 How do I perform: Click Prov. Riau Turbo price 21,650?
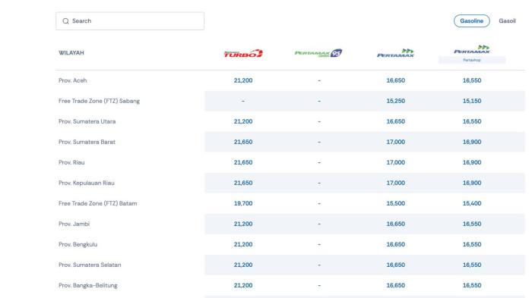tap(243, 162)
